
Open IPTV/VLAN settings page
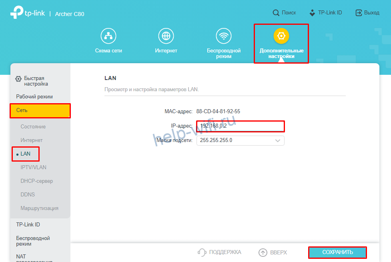point(33,168)
